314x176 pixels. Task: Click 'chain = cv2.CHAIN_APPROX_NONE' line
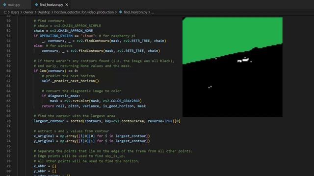63,31
